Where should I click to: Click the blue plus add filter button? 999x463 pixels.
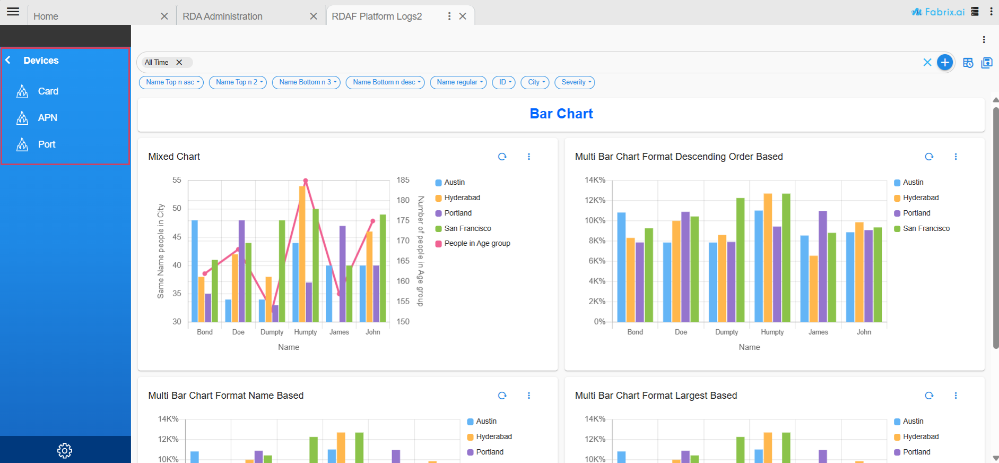(944, 63)
